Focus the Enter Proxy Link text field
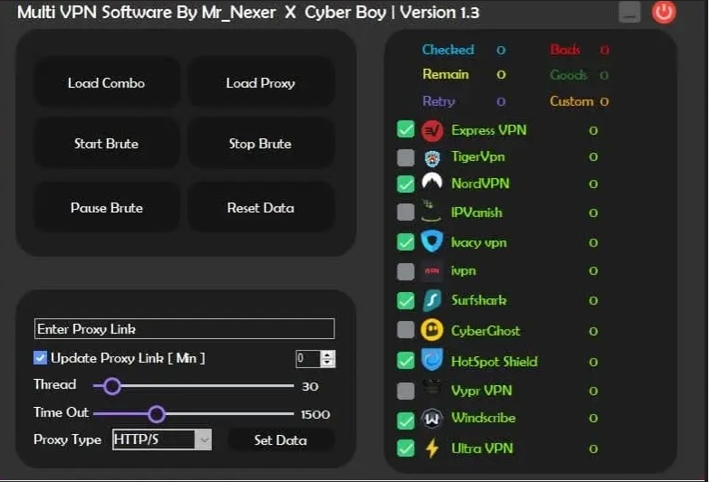Image resolution: width=710 pixels, height=482 pixels. coord(184,329)
